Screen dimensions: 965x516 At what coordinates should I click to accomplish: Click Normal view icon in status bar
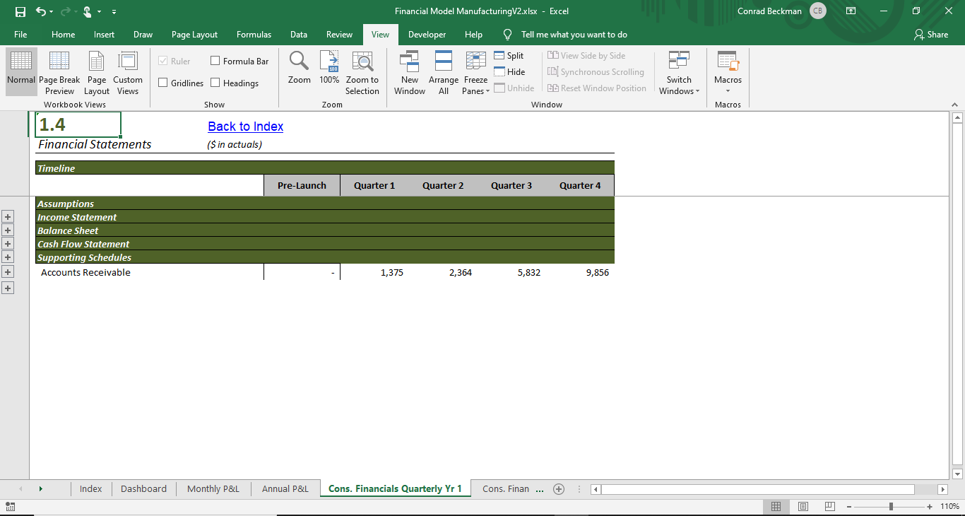pos(776,506)
